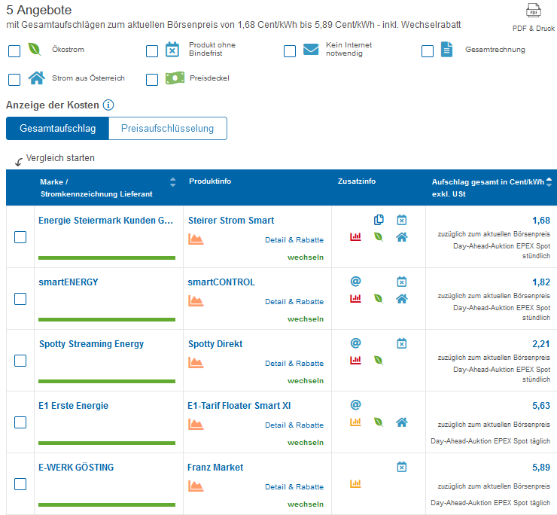Image resolution: width=557 pixels, height=515 pixels.
Task: Click wechseln for Steirer Strom Smart
Action: point(306,257)
